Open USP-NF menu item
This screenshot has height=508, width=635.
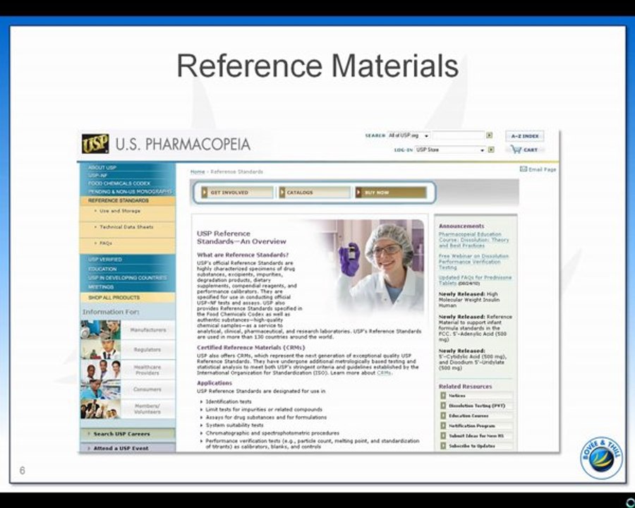tap(128, 176)
